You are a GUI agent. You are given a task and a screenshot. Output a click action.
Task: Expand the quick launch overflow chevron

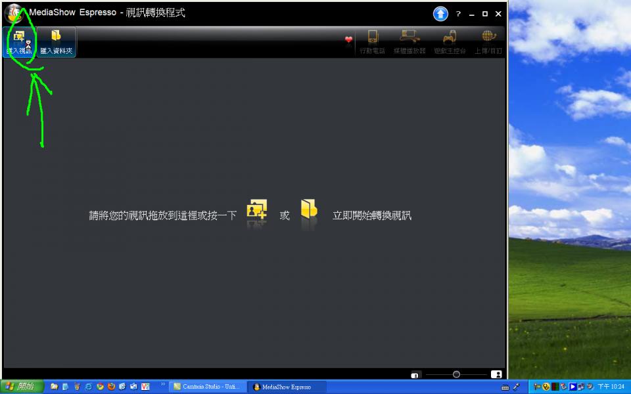coord(162,384)
